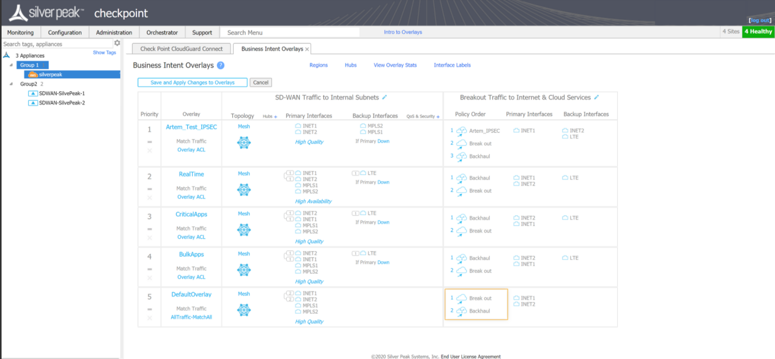Open the Monitoring menu
Image resolution: width=775 pixels, height=359 pixels.
21,32
